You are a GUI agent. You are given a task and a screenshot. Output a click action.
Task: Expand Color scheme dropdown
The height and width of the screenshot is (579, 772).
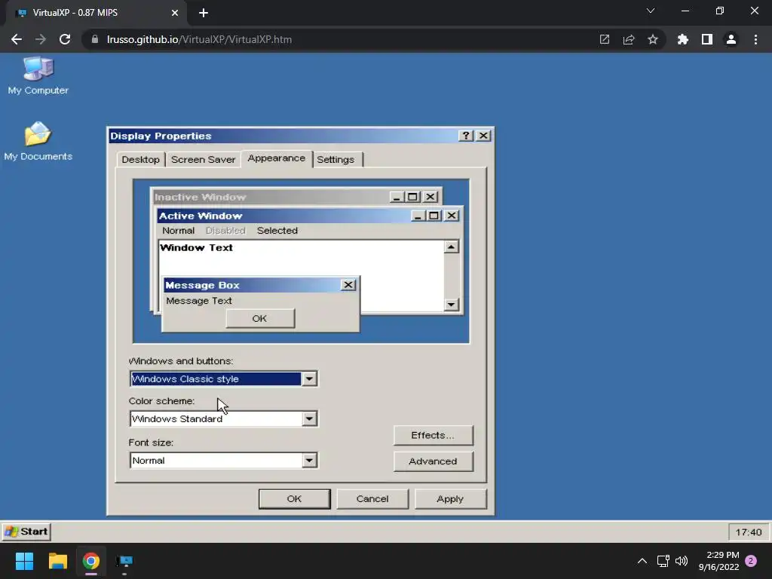click(309, 419)
